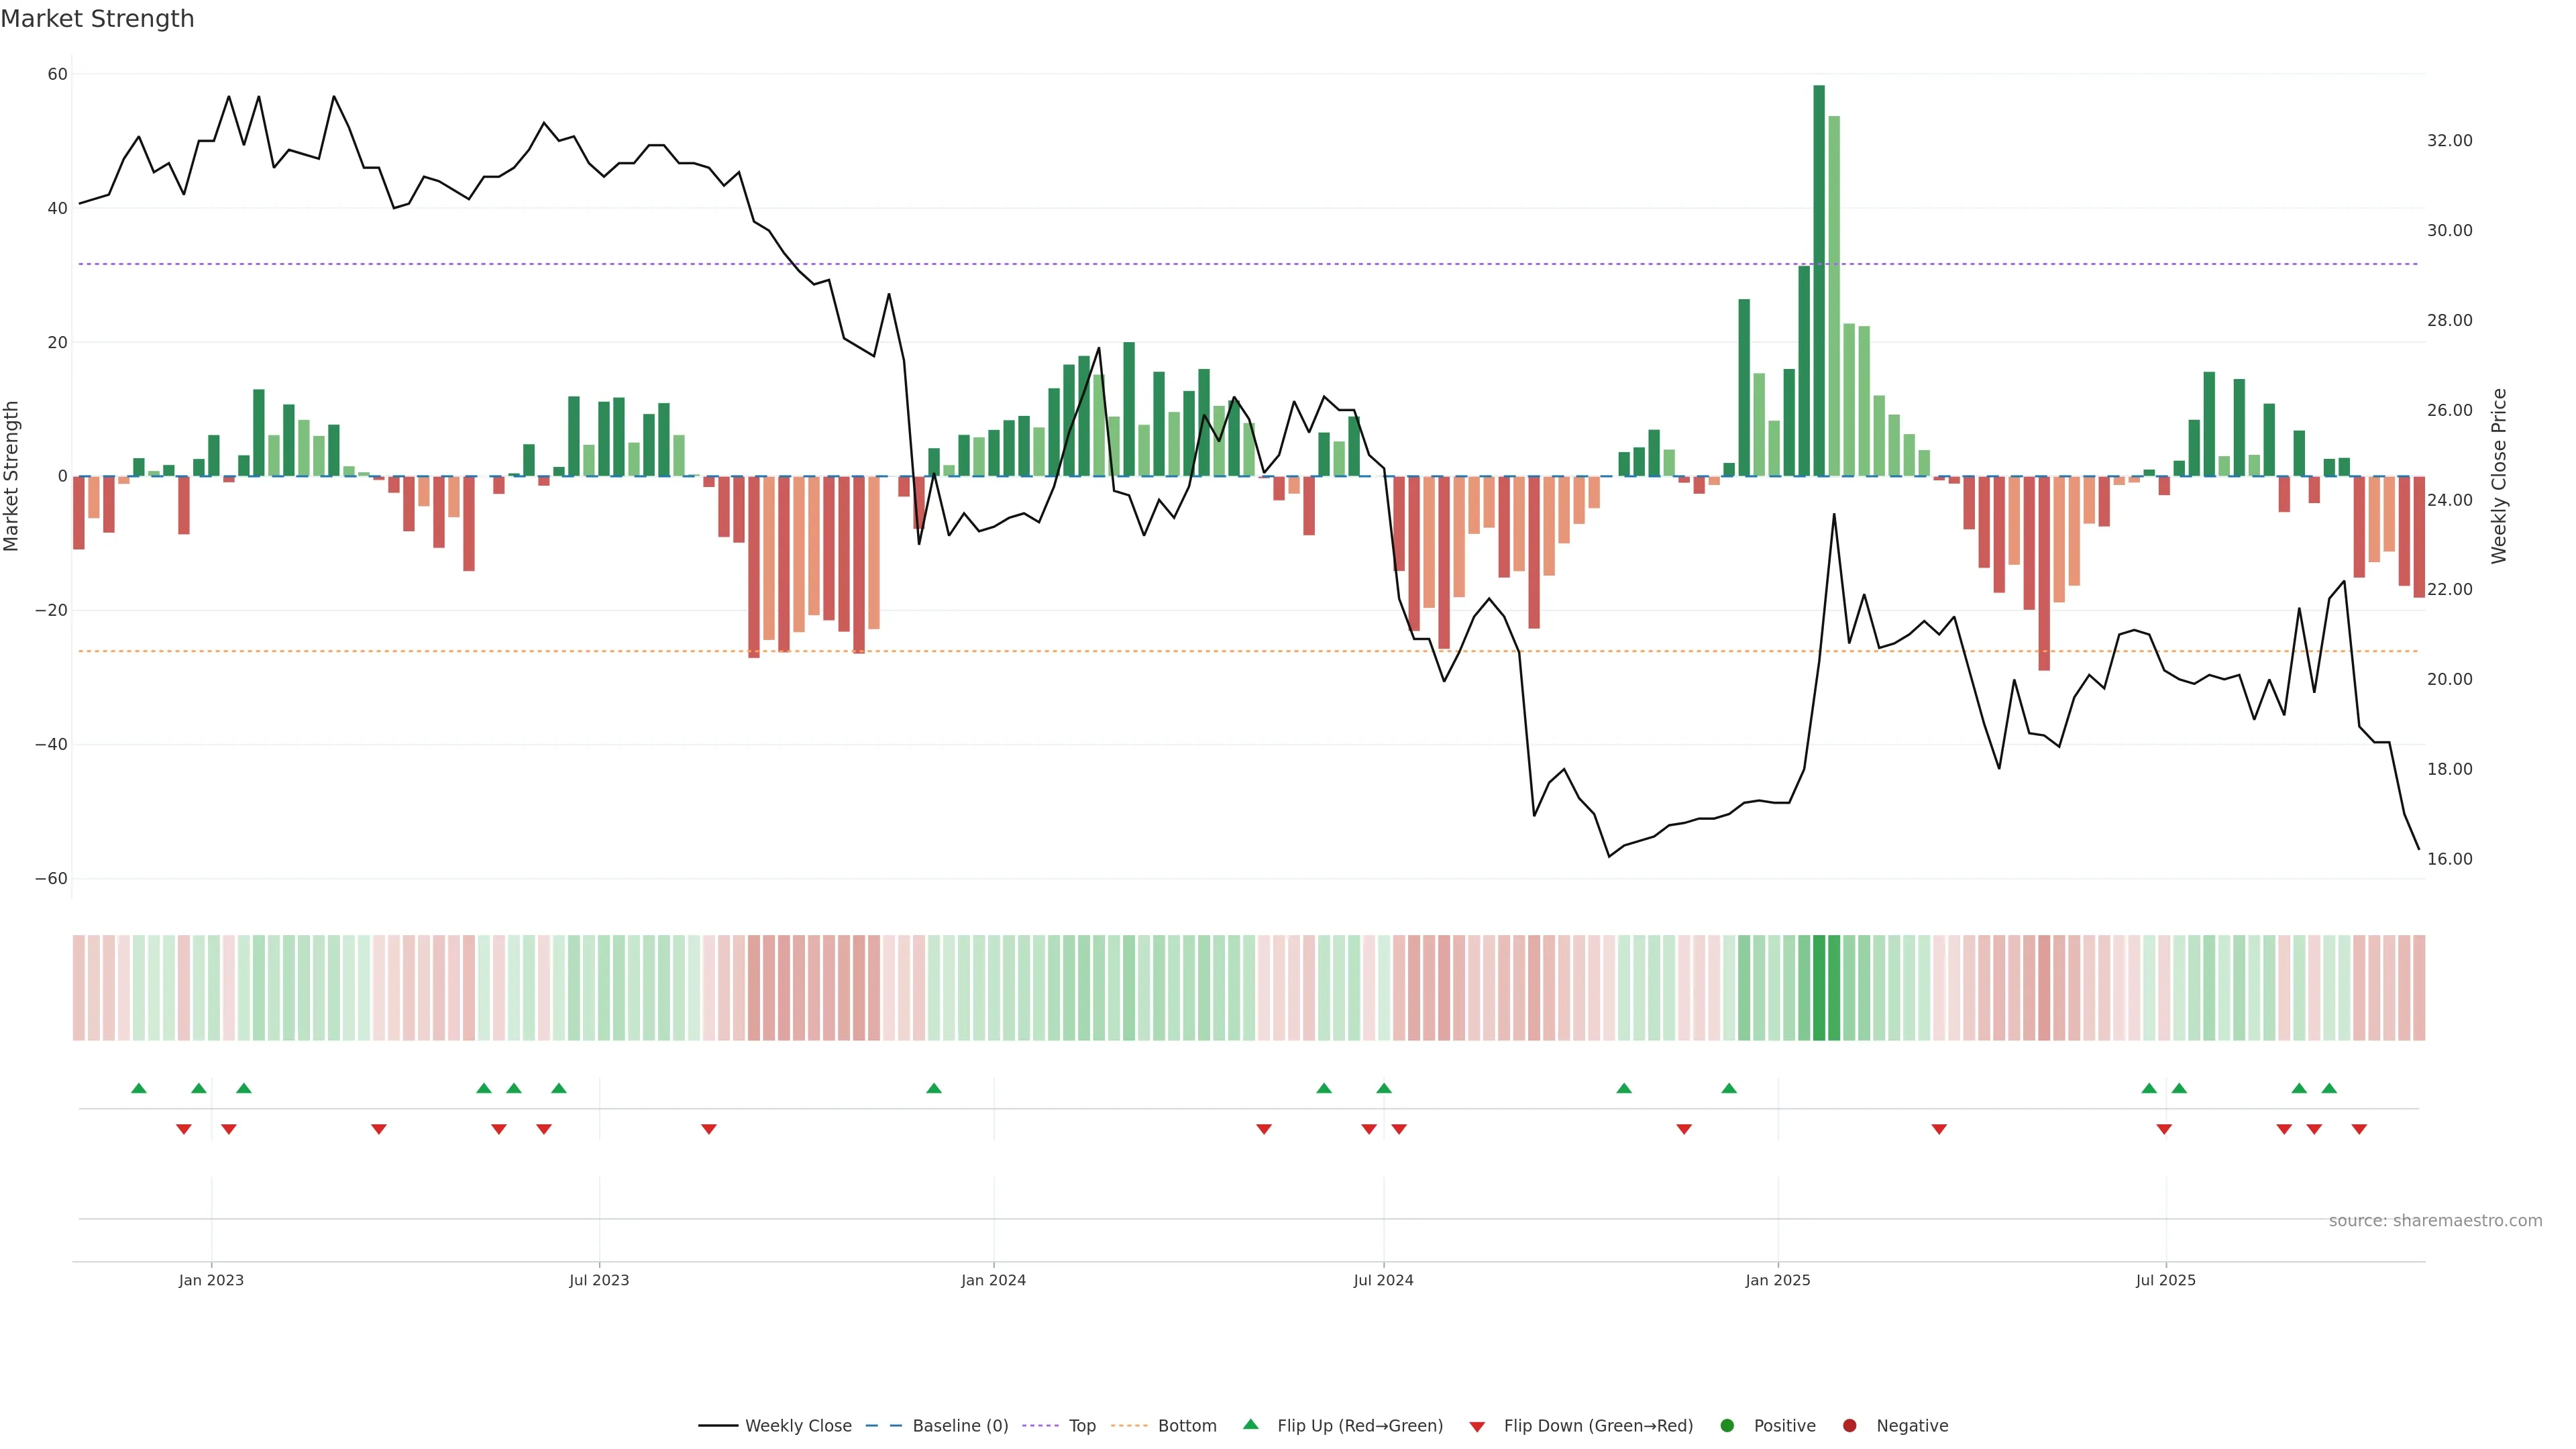Click the red Negative circle in legend
Viewport: 2576px width, 1449px height.
pyautogui.click(x=1849, y=1426)
